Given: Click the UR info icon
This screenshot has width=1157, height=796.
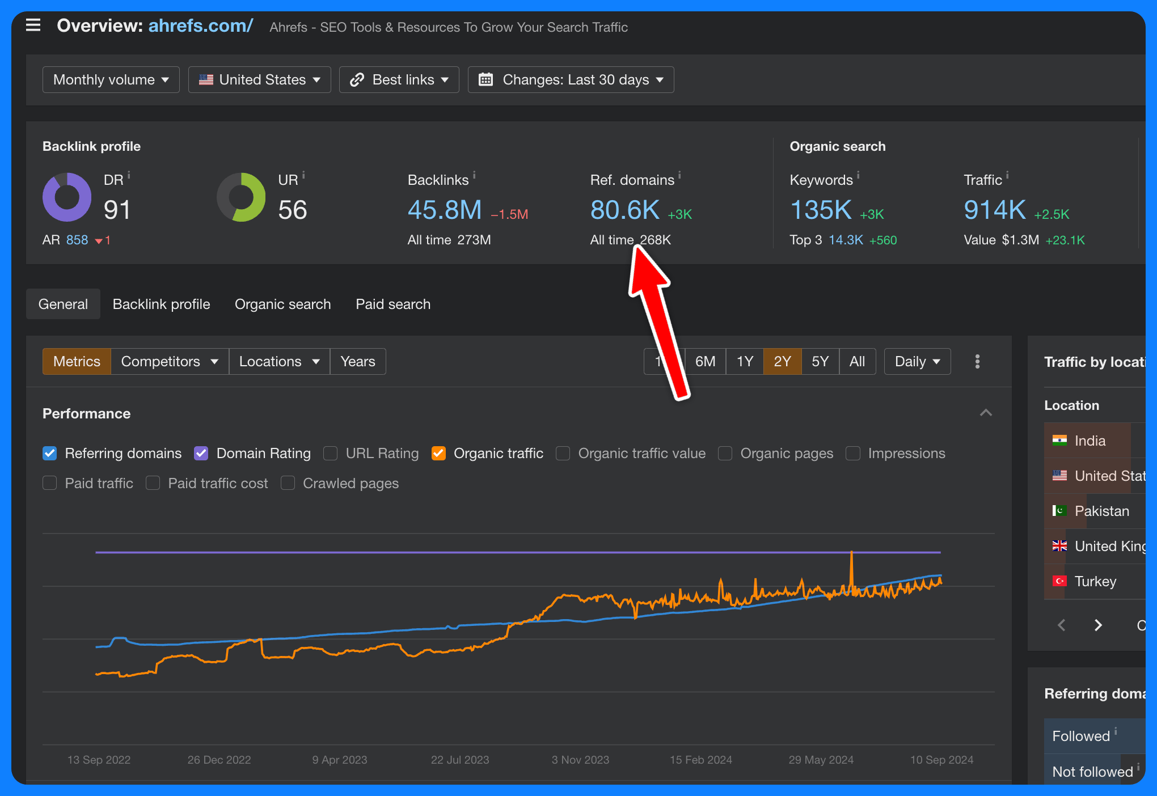Looking at the screenshot, I should (x=303, y=175).
